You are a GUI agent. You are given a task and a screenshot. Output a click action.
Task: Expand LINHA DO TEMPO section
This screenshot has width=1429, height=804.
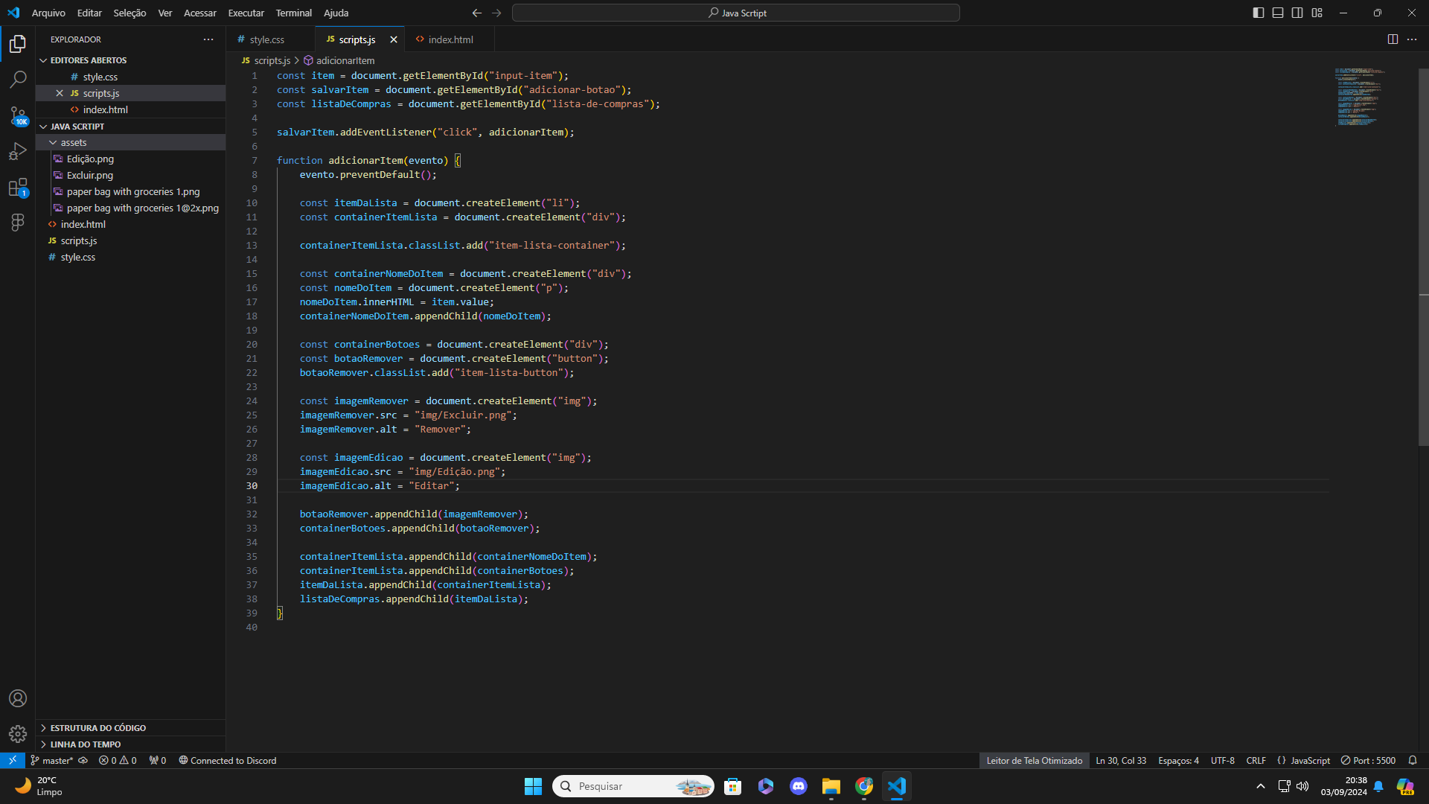(x=130, y=744)
